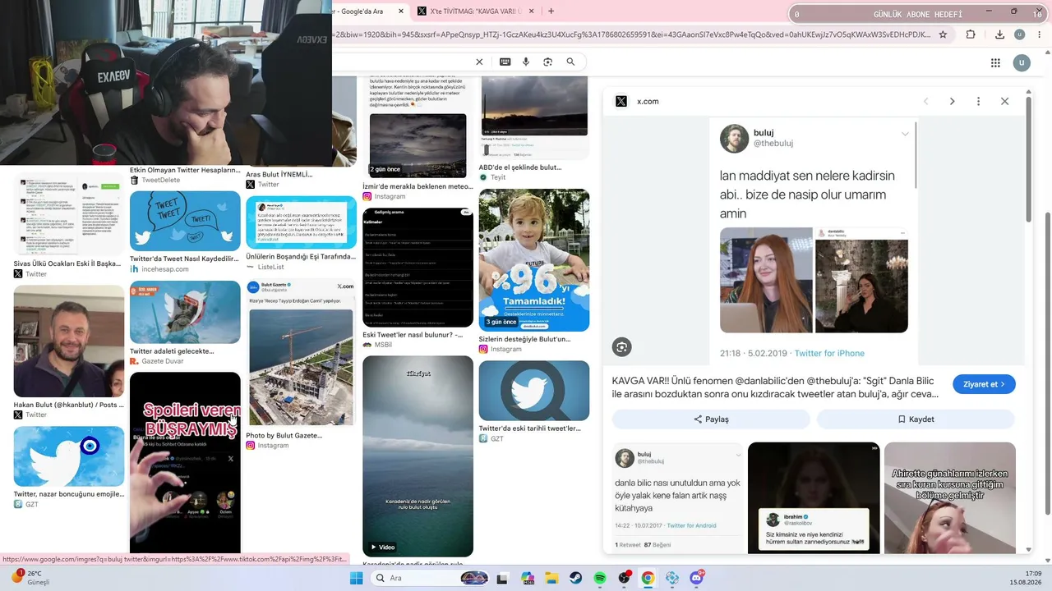
Task: Open İzmir'de merakla beklenen meteor result
Action: pos(418,186)
